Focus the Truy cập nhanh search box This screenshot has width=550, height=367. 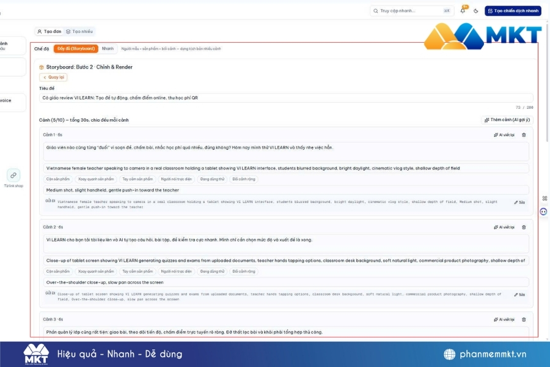(x=412, y=11)
